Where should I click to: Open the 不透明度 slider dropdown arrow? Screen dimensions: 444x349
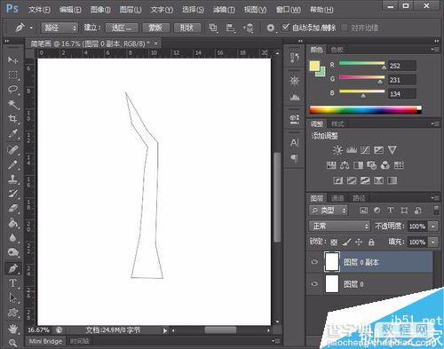433,226
